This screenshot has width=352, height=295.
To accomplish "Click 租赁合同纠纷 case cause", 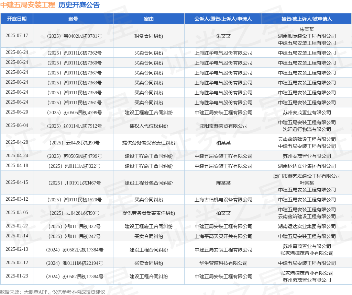I will tap(148, 36).
